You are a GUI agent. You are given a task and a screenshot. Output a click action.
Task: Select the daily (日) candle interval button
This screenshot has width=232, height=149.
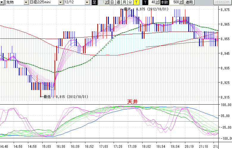(112, 2)
